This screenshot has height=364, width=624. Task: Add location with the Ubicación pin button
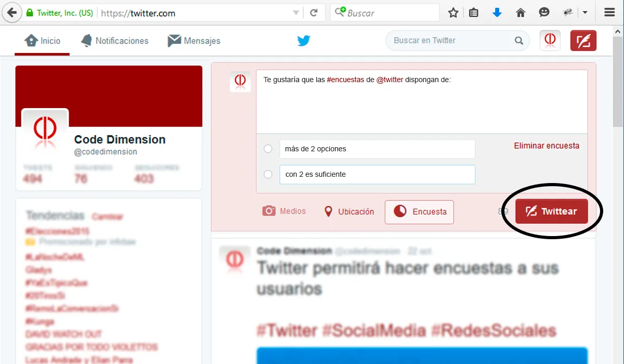(349, 212)
